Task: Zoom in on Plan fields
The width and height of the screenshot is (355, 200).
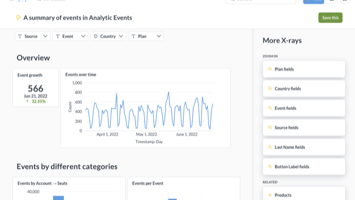Action: (304, 69)
